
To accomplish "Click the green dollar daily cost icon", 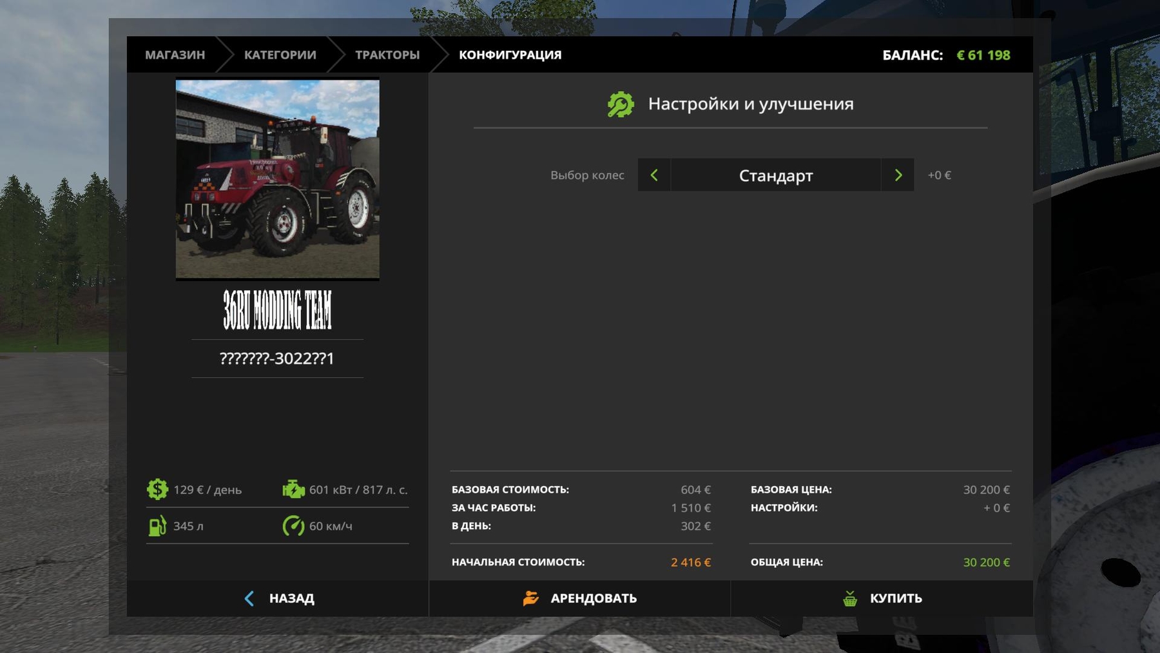I will click(157, 489).
